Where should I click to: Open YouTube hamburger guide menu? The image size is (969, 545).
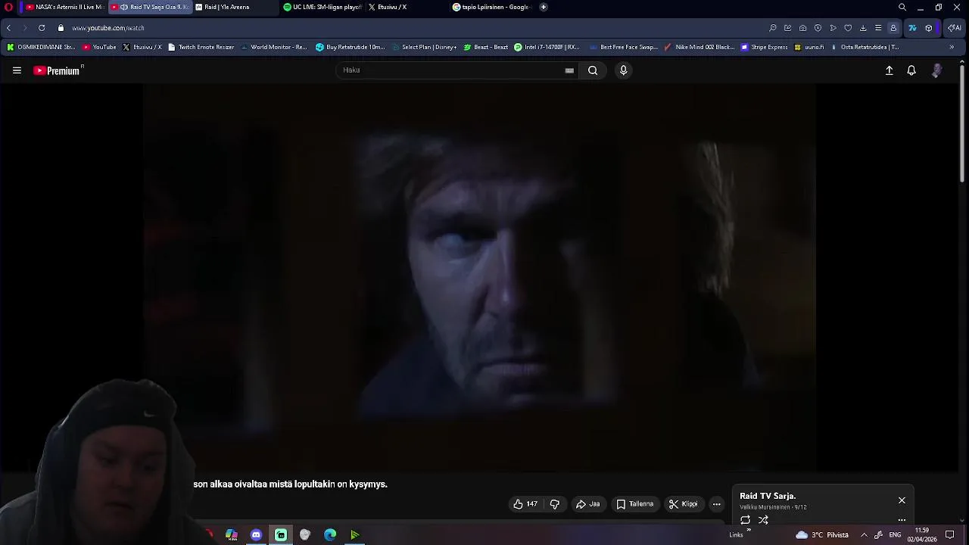tap(17, 70)
